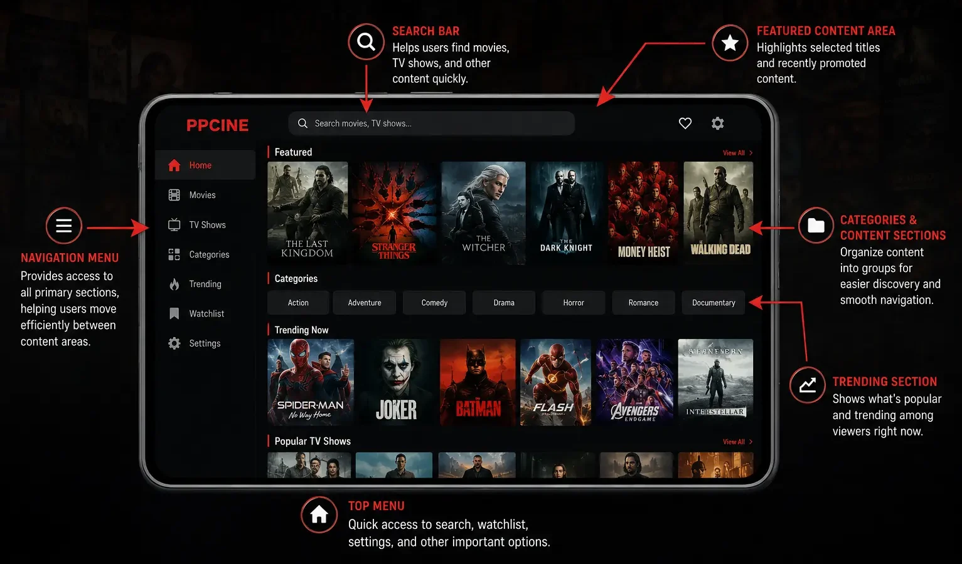Select the Interstellar poster
The height and width of the screenshot is (564, 962).
click(x=715, y=383)
